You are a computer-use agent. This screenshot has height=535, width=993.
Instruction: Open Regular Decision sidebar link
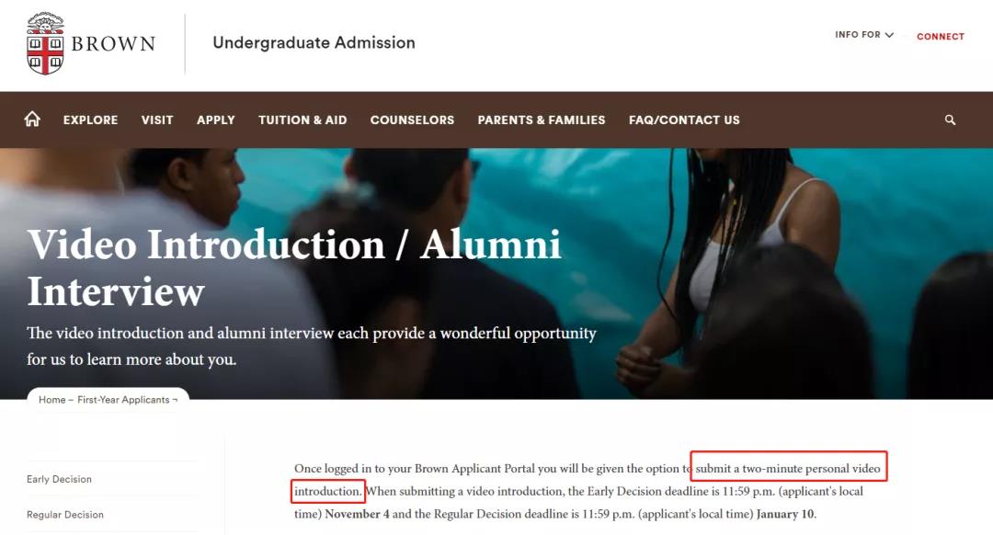pos(65,515)
